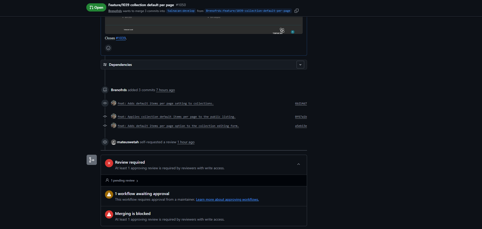Open author avatar on commit a5eb13e
Screen dimensions: 482x229
tap(114, 126)
